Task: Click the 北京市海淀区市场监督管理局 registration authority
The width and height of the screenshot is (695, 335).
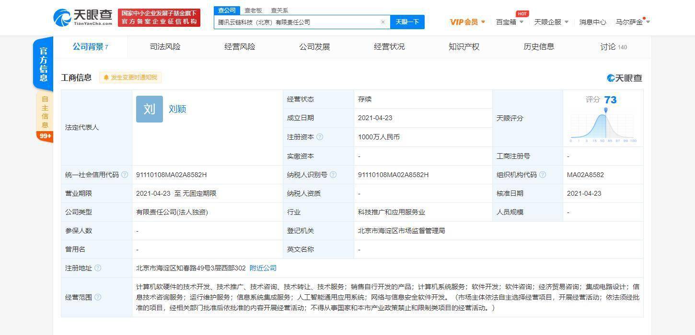Action: (401, 231)
